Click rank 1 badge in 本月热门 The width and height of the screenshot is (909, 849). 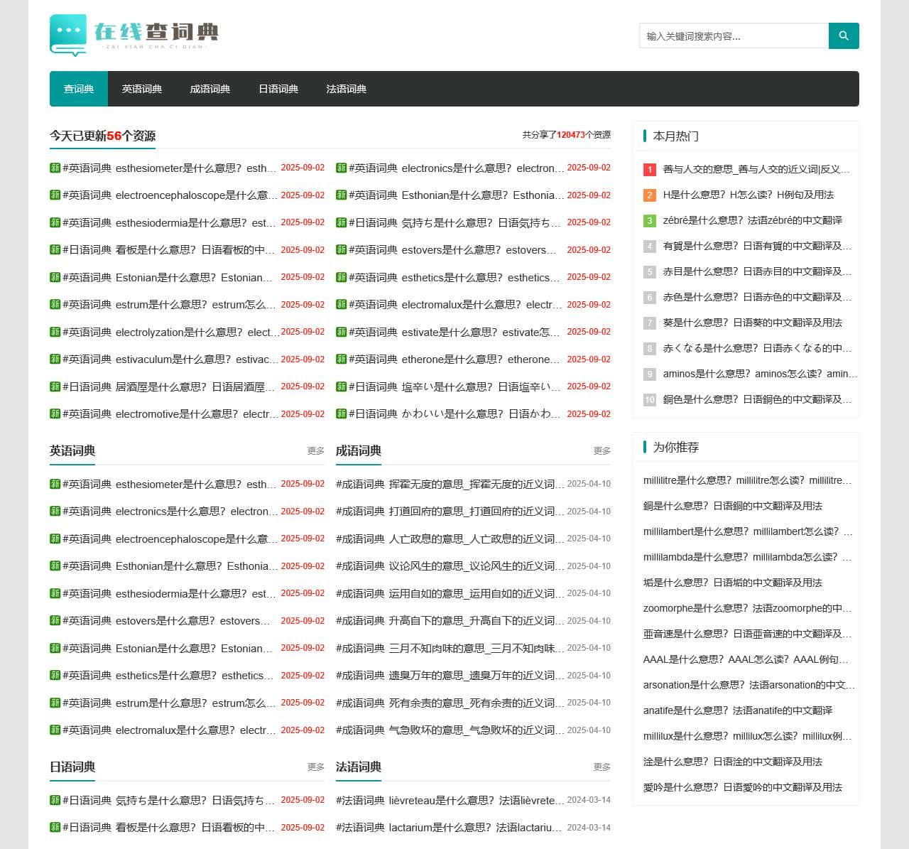[649, 170]
